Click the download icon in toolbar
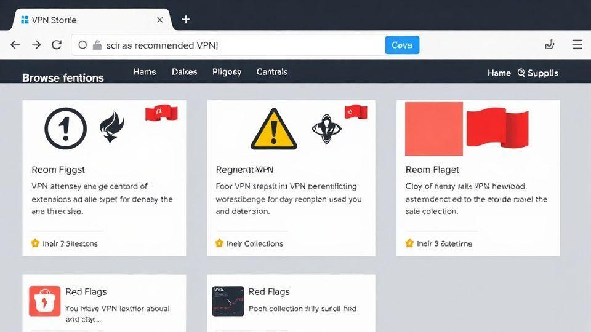This screenshot has width=591, height=332. point(550,45)
